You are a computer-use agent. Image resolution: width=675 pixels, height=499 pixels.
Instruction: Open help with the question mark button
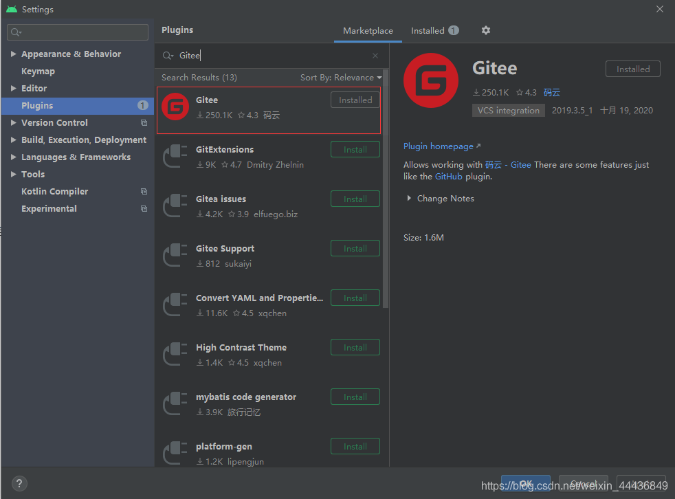point(19,483)
